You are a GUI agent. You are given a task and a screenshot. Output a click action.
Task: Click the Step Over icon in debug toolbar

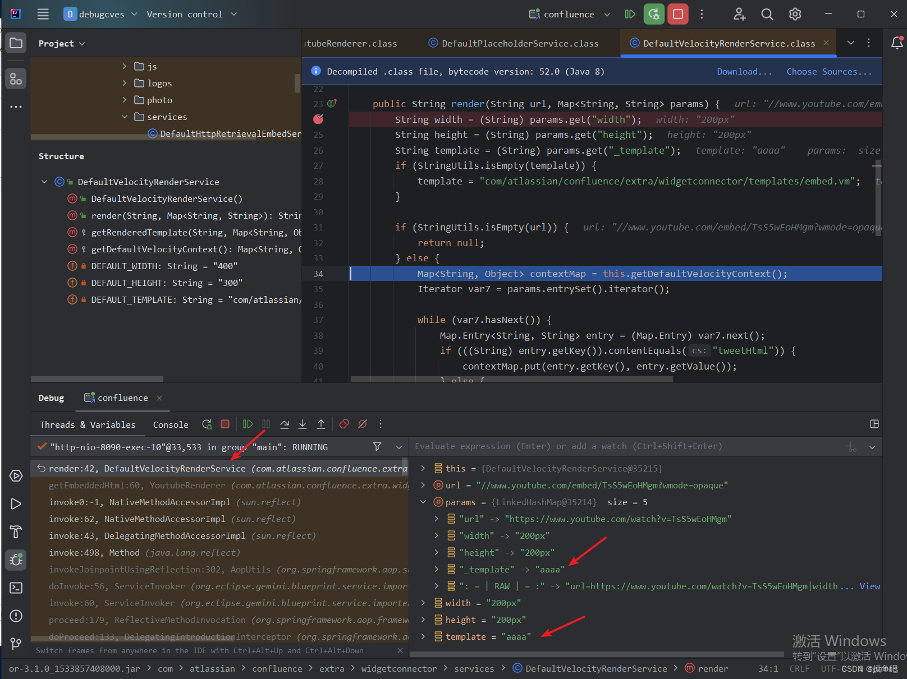[x=285, y=424]
